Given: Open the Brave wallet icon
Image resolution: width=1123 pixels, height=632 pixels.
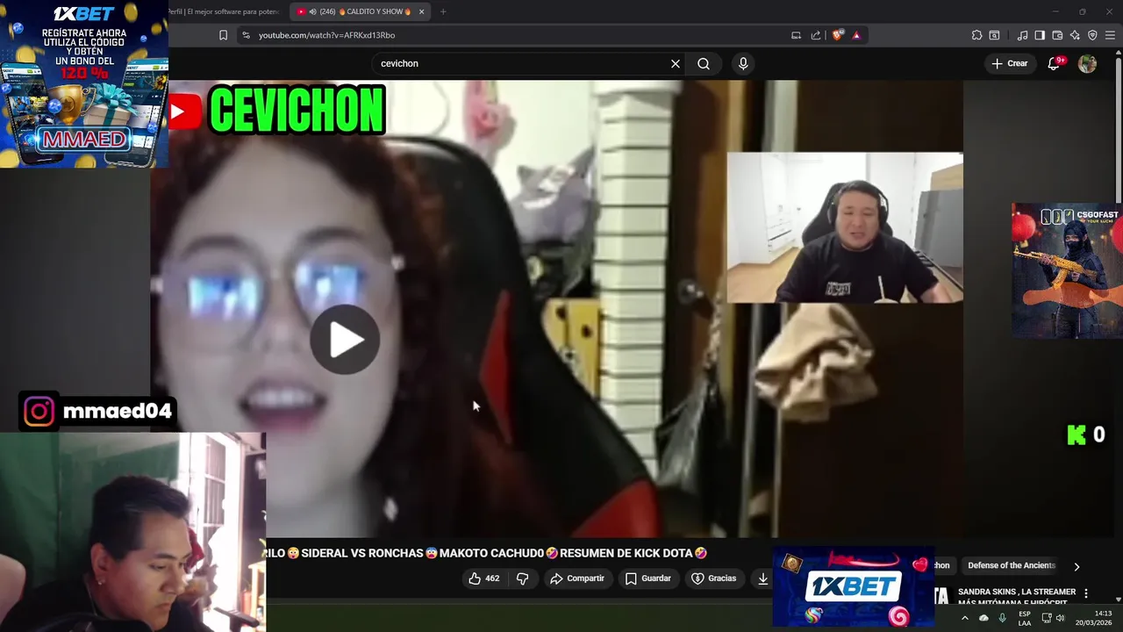Looking at the screenshot, I should point(1057,35).
